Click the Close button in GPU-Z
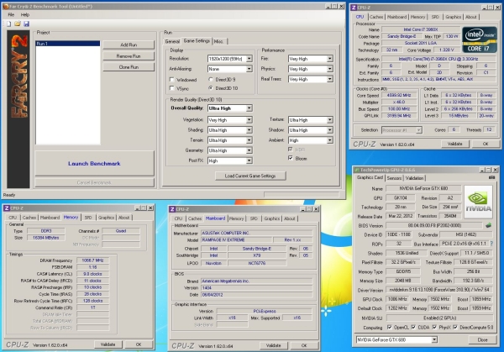This screenshot has width=504, height=352. (x=482, y=339)
